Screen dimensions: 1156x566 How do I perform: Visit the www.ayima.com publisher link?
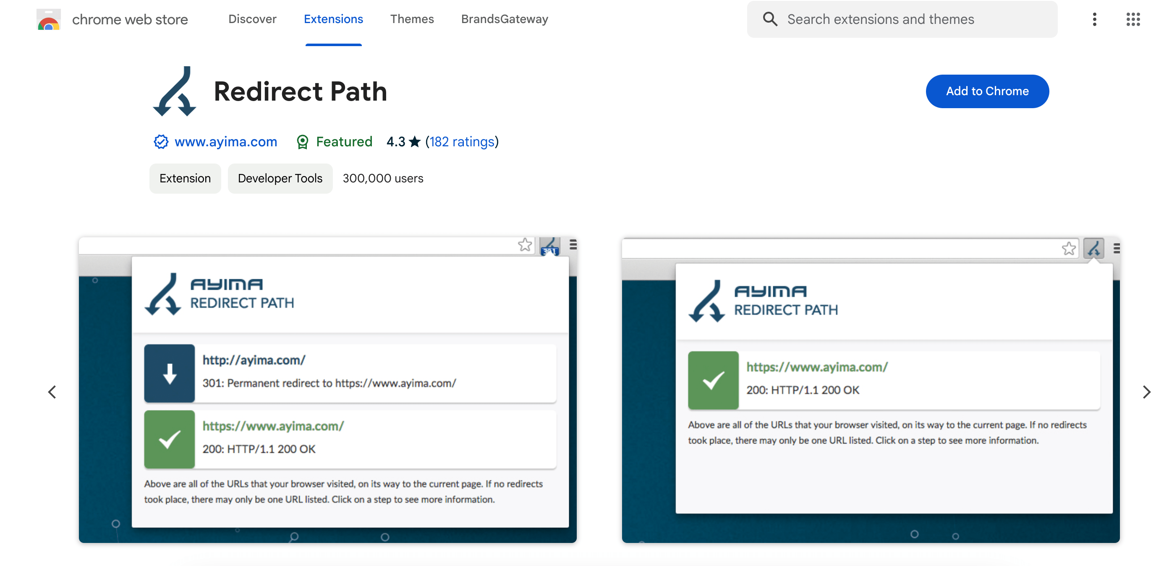tap(226, 142)
